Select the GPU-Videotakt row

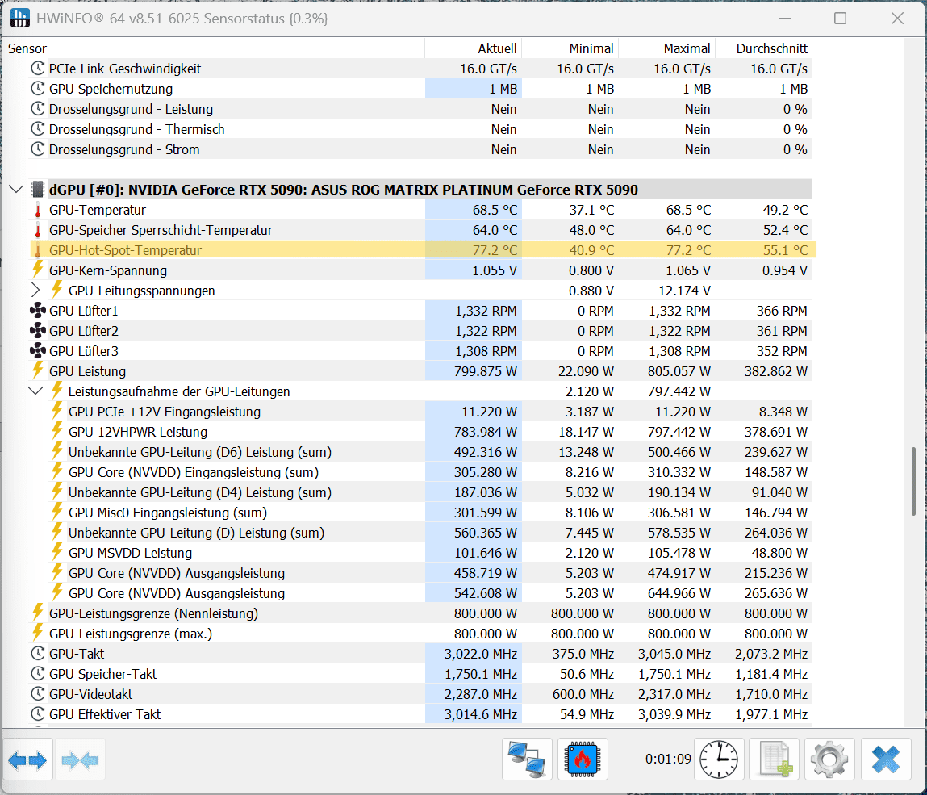pyautogui.click(x=420, y=694)
